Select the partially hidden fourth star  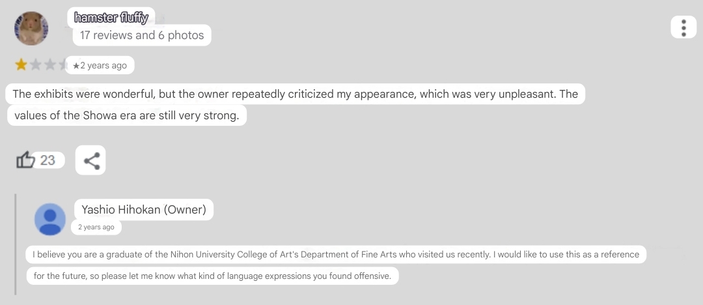coord(62,65)
